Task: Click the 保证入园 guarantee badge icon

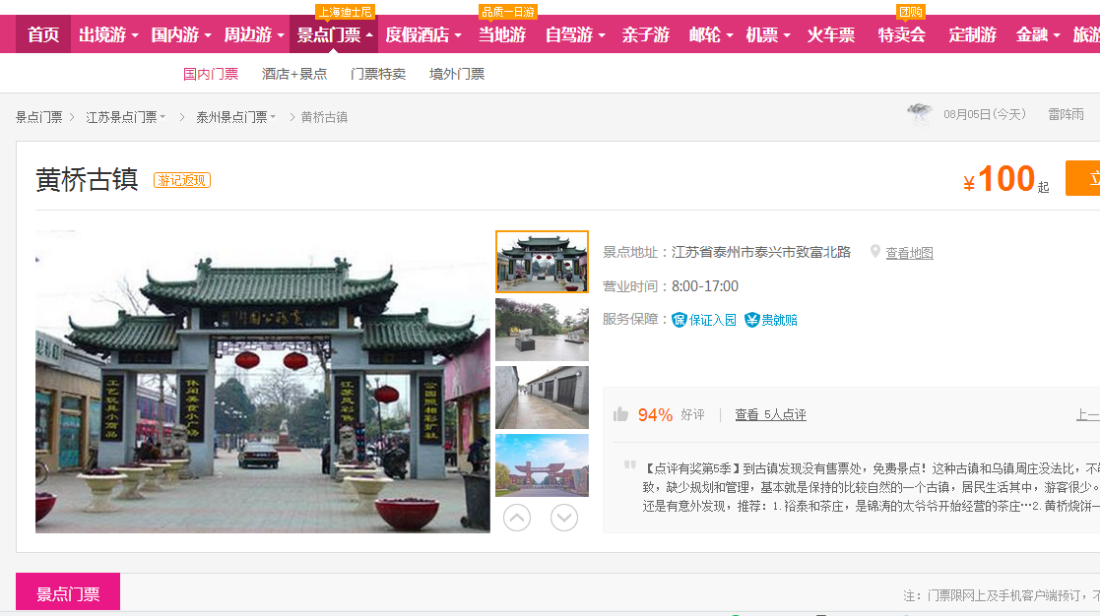Action: (679, 320)
